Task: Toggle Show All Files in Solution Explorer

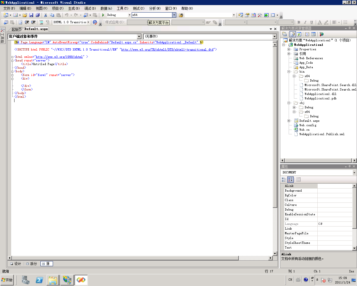Action: pos(293,34)
